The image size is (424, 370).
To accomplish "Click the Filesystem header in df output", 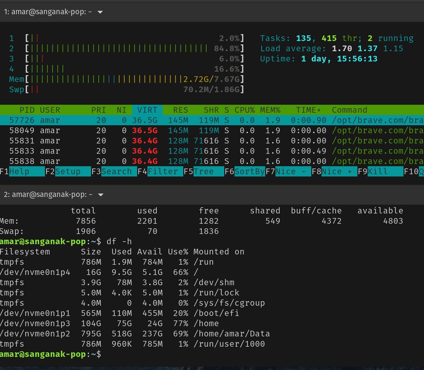I will (25, 252).
